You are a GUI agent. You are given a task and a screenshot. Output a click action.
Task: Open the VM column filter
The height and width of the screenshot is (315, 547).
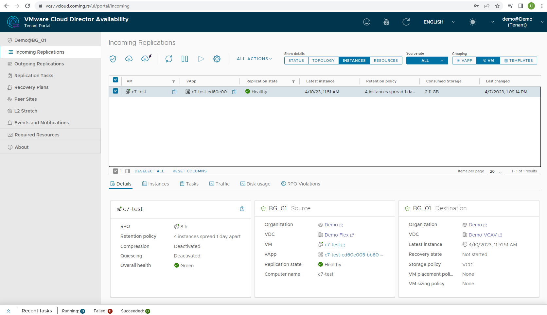(x=174, y=81)
